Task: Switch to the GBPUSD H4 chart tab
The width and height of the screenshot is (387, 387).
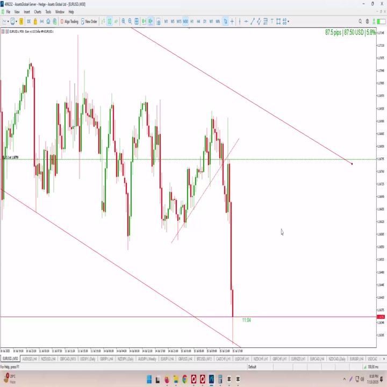Action: [185, 359]
